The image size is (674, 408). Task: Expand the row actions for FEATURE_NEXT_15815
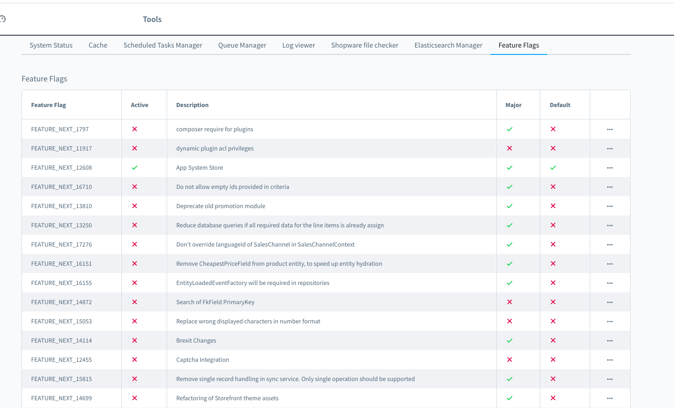609,379
